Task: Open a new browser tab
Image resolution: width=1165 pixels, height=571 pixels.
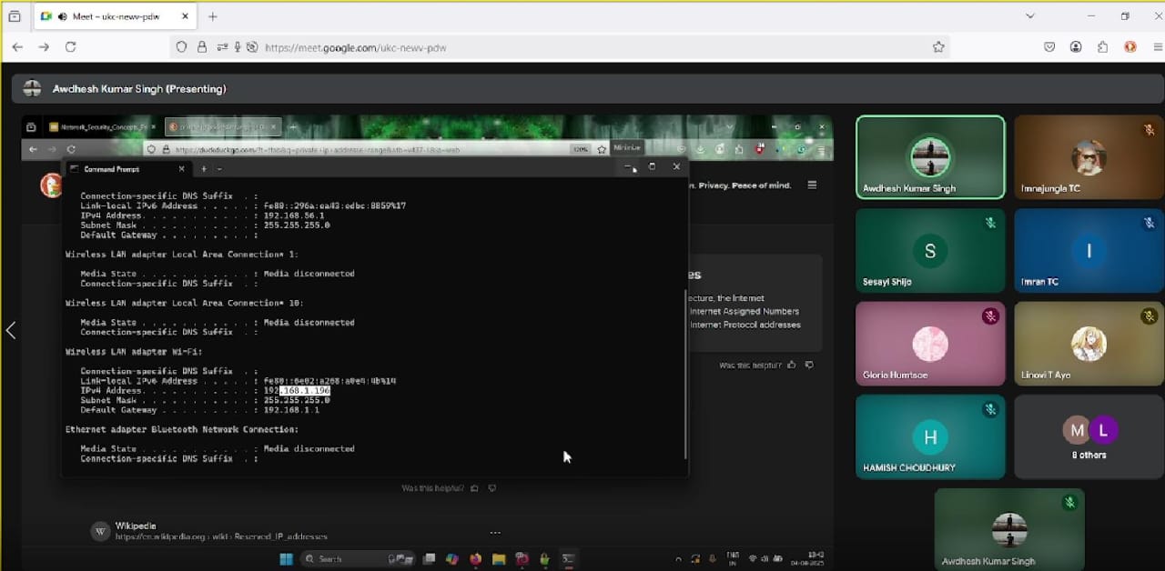Action: (213, 16)
